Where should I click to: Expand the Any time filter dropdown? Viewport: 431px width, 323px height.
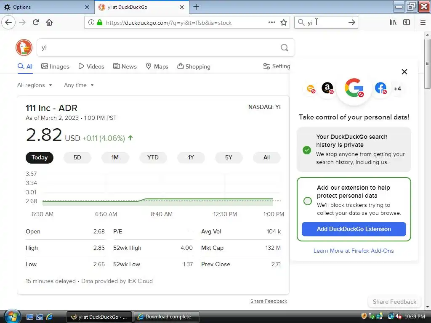point(79,85)
